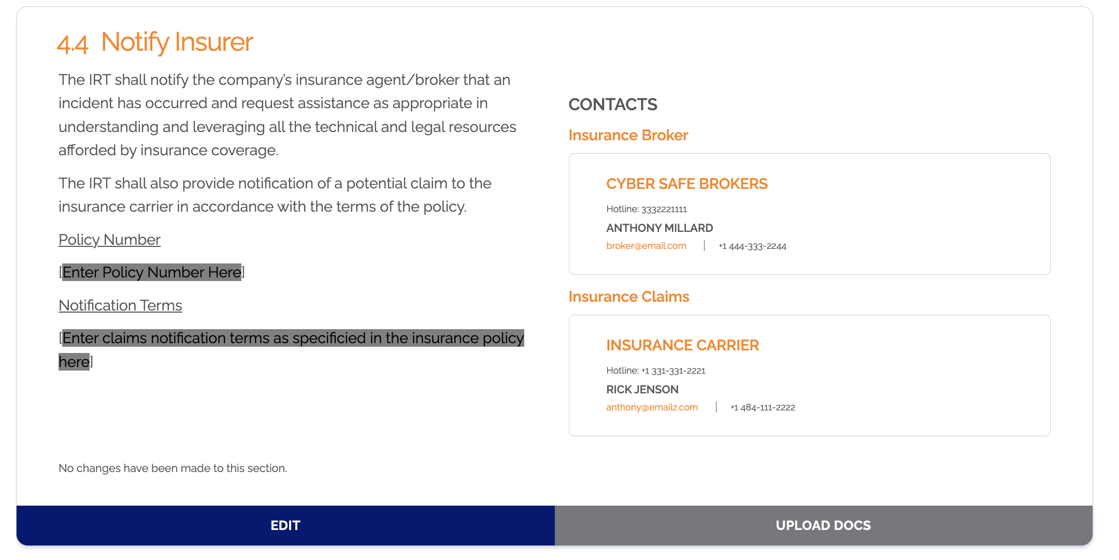Screen dimensions: 1119x560
Task: Select the RICK JENSON contact name
Action: (x=642, y=389)
